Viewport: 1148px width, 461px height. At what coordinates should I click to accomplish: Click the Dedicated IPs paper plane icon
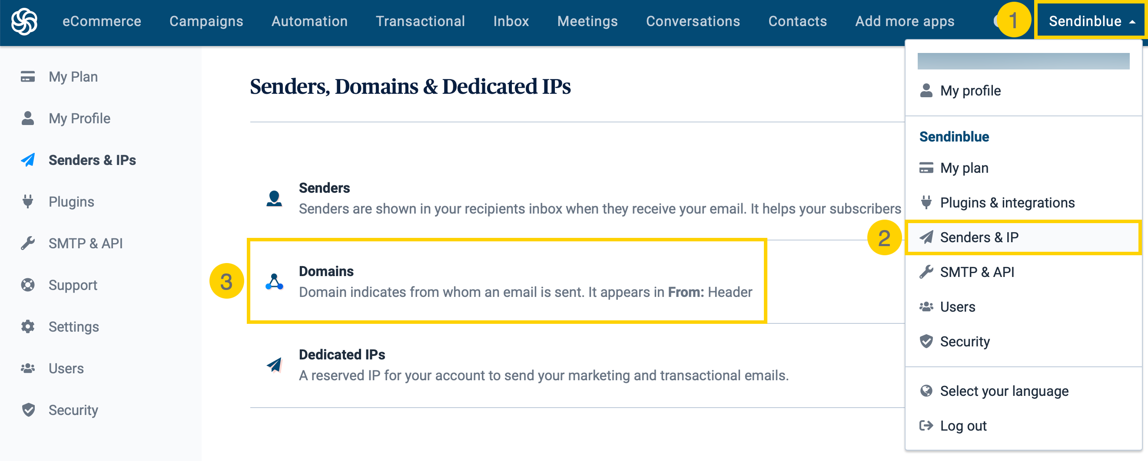275,364
